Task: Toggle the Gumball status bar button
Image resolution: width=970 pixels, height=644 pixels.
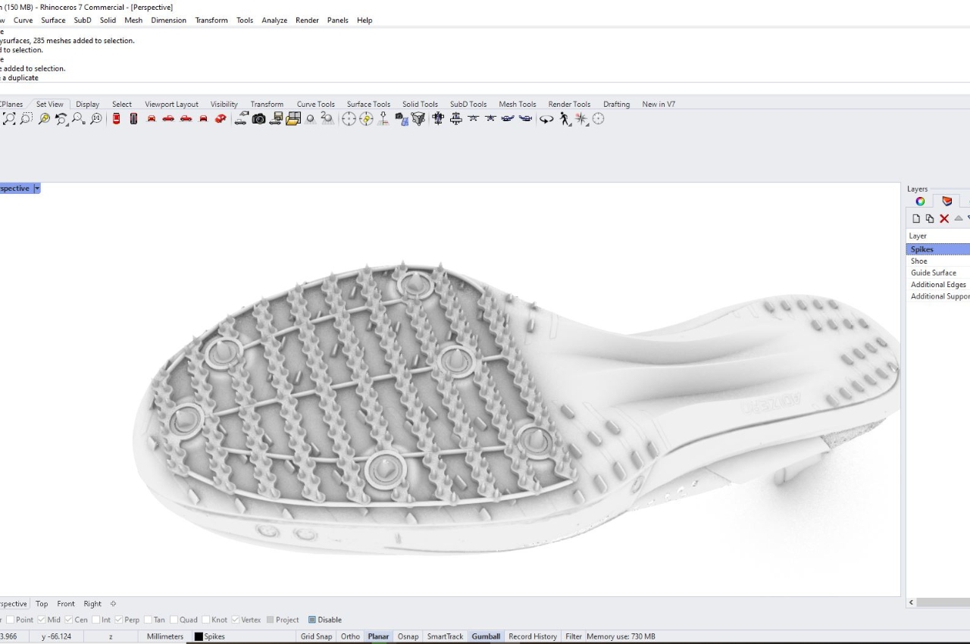Action: coord(486,636)
